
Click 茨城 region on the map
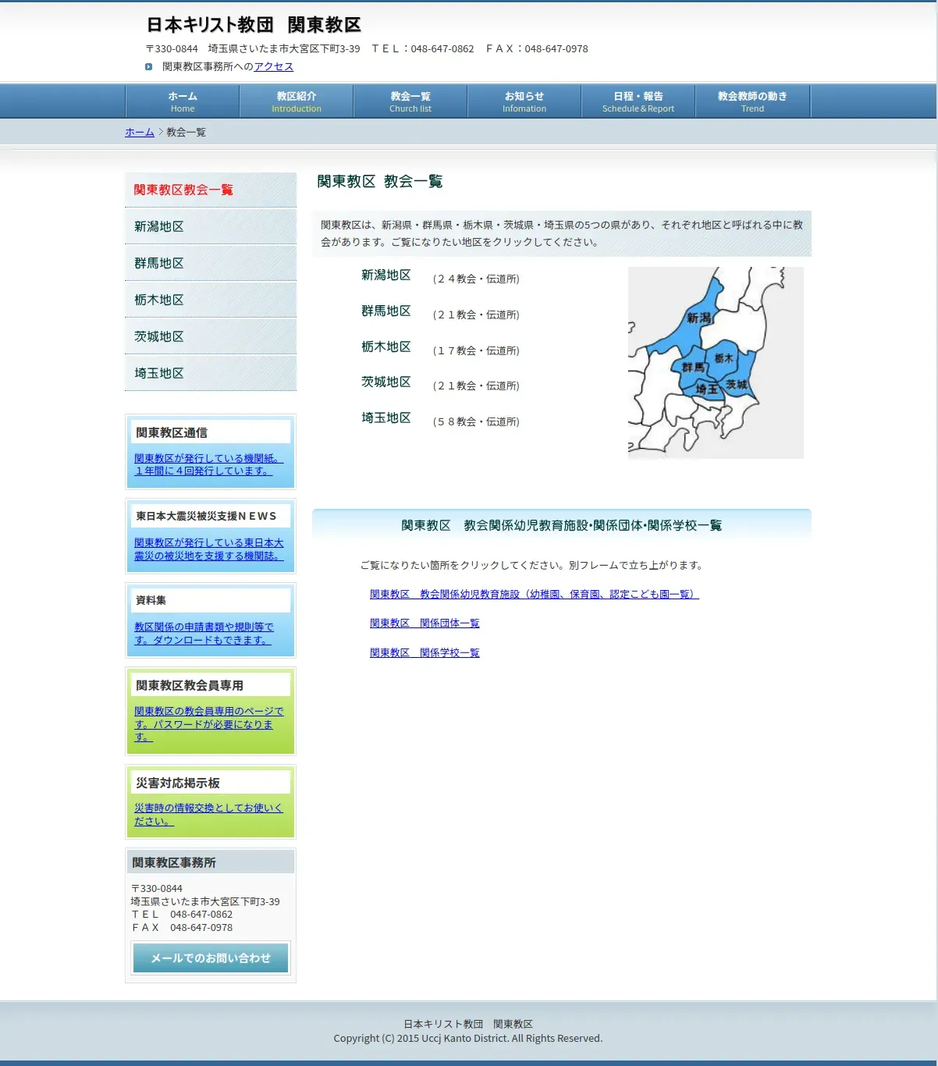(737, 384)
